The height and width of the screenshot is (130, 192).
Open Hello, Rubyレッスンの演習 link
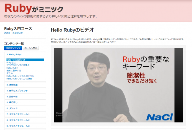(x=19, y=79)
